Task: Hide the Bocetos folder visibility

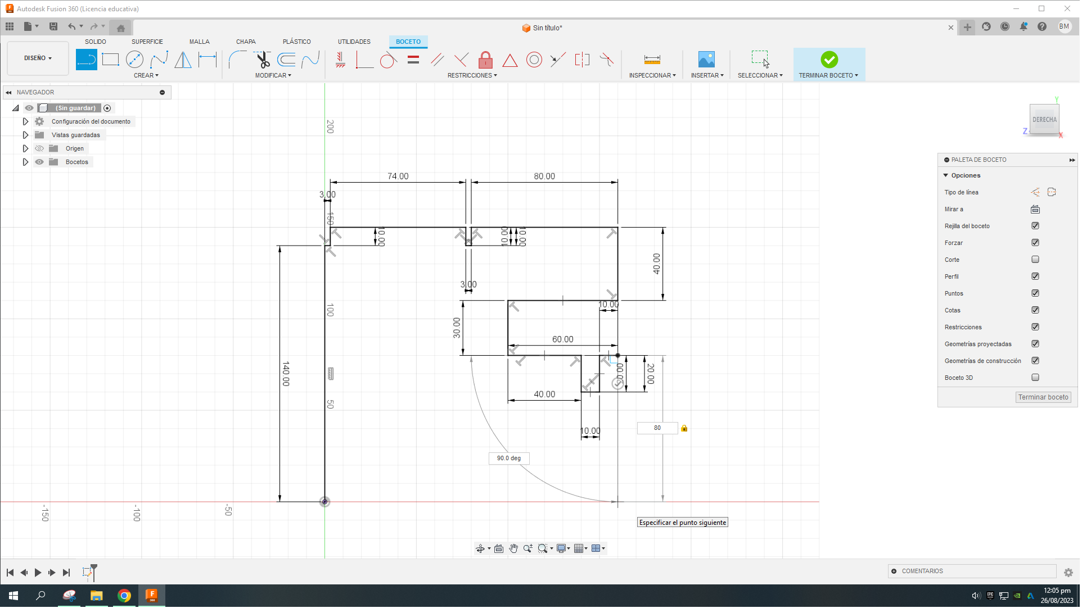Action: (x=39, y=162)
